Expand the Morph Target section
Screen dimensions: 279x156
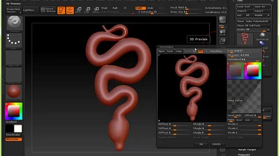[x=247, y=150]
